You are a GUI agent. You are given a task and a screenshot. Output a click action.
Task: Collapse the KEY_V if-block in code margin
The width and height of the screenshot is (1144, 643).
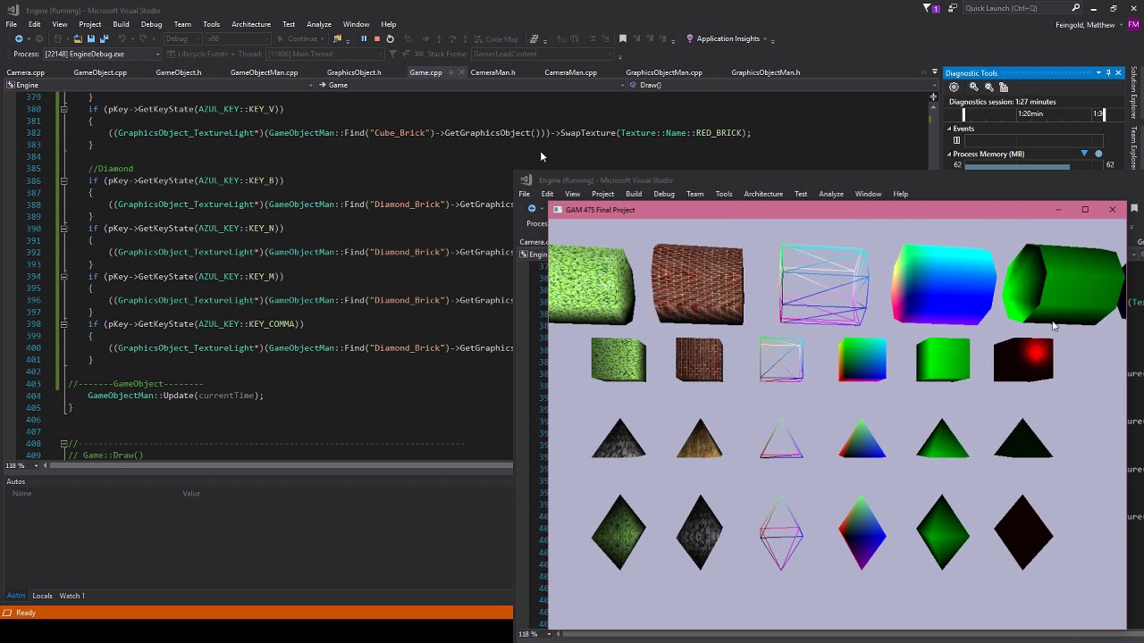coord(63,109)
